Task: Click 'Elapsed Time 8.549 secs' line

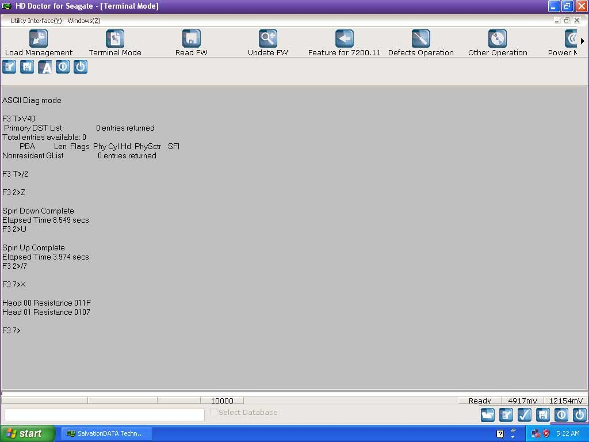Action: tap(45, 220)
